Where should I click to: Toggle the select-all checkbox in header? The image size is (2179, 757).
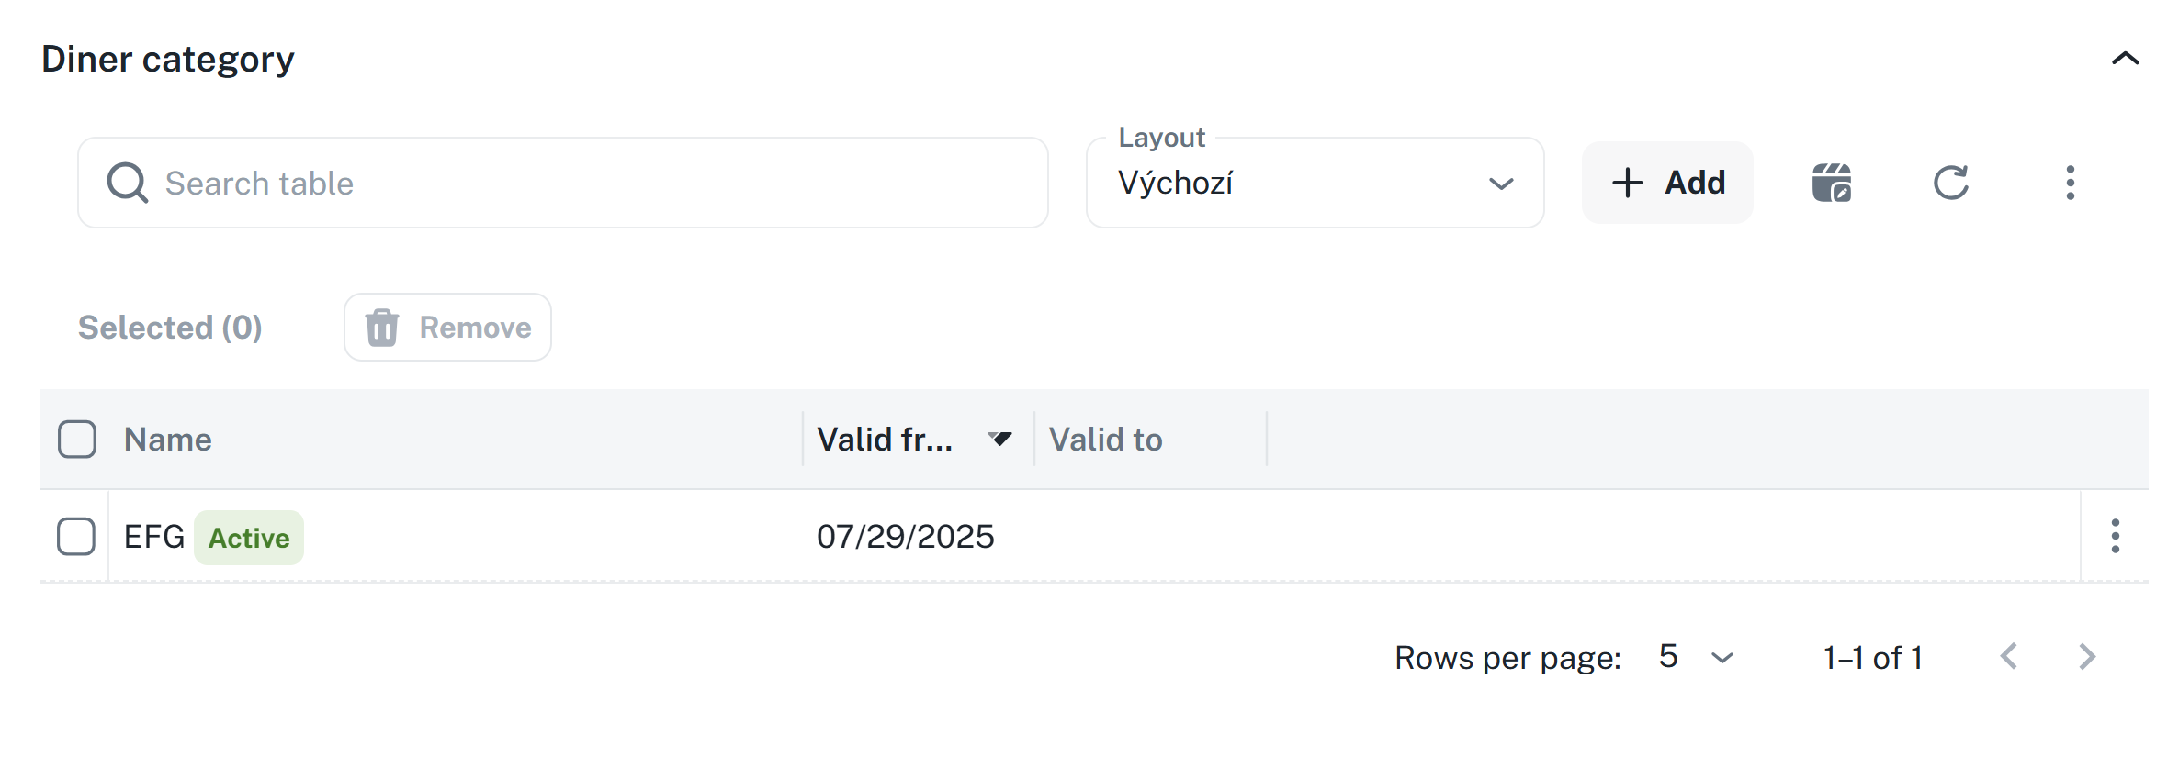77,439
